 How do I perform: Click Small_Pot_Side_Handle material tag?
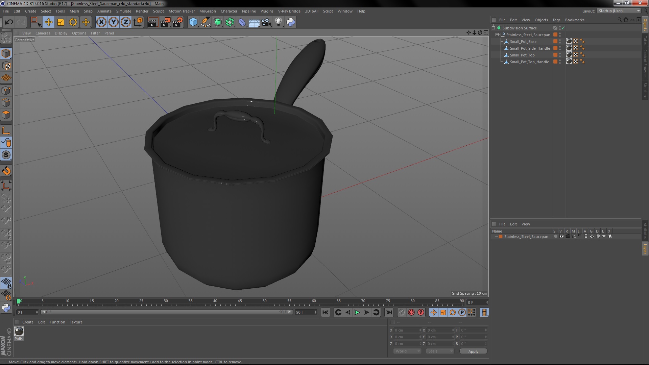pos(569,48)
